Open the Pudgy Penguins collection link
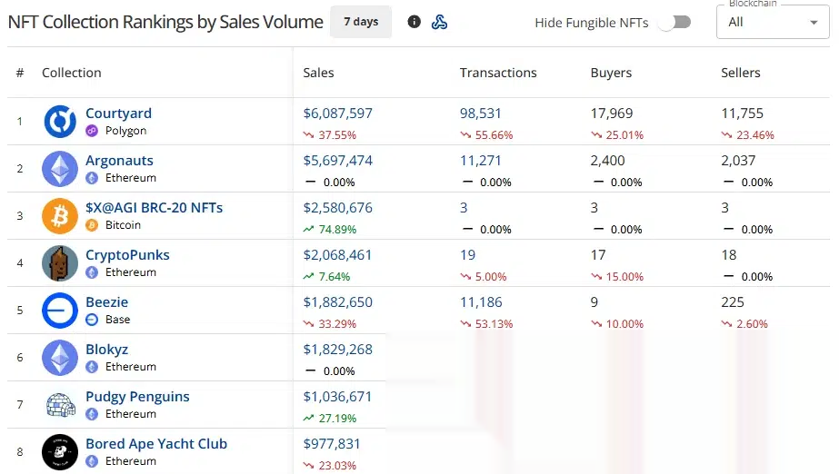The width and height of the screenshot is (839, 474). point(137,397)
